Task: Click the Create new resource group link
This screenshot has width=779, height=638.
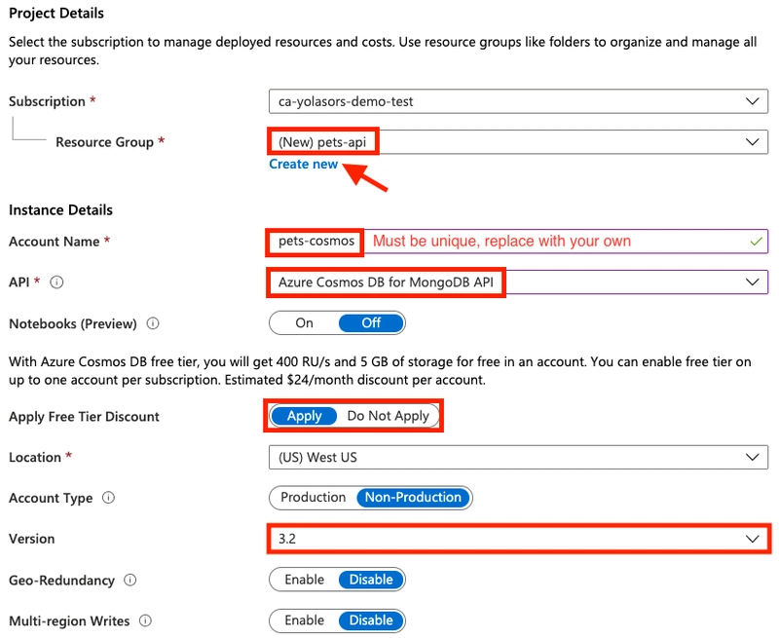Action: (x=303, y=164)
